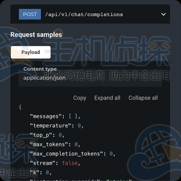This screenshot has height=181, width=181.
Task: Click the "max_completion_tokens" key line
Action: click(73, 154)
